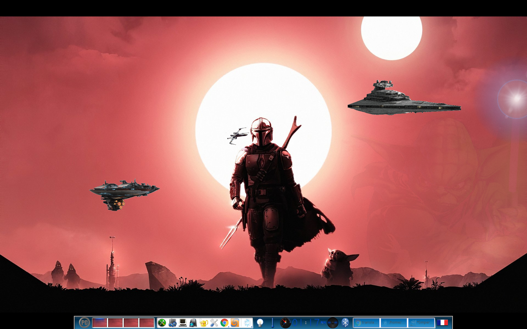Launch the terminal computer icon
The height and width of the screenshot is (329, 527).
tap(183, 323)
